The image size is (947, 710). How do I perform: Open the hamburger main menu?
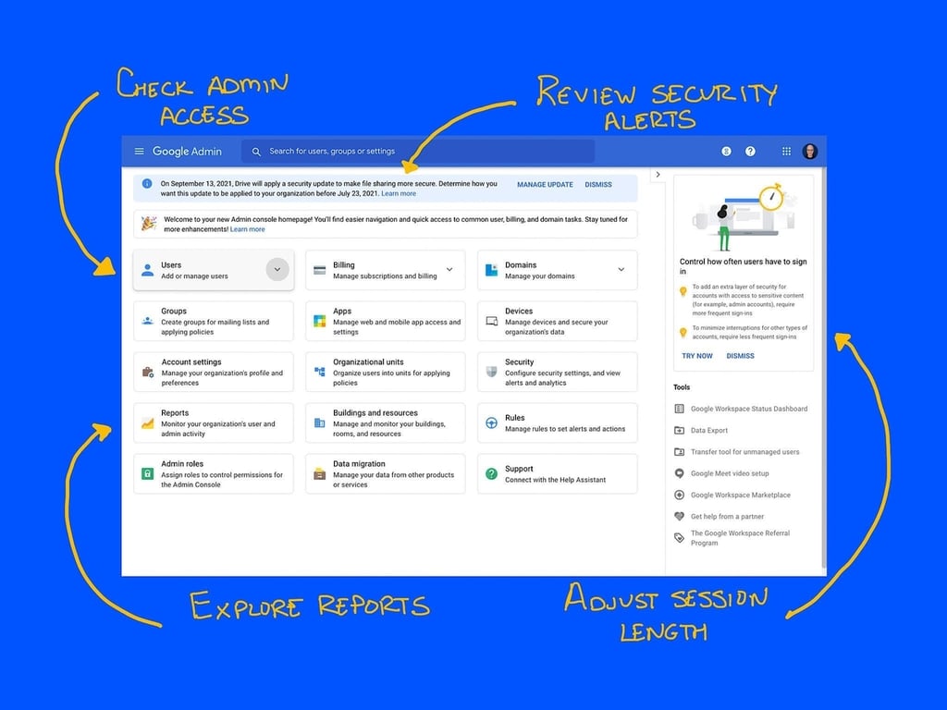click(139, 151)
